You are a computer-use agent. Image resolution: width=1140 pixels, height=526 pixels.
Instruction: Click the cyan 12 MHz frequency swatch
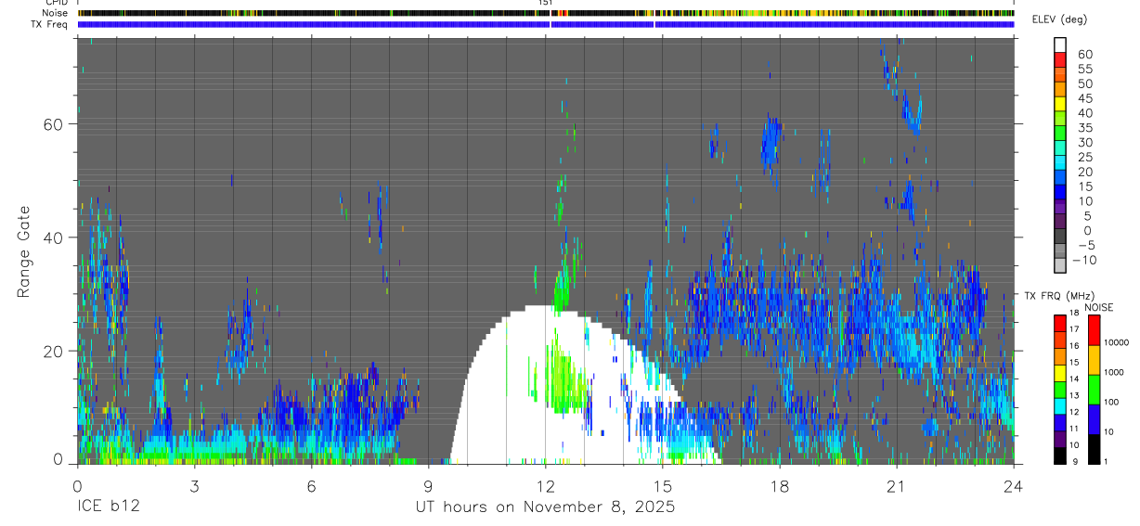1060,405
